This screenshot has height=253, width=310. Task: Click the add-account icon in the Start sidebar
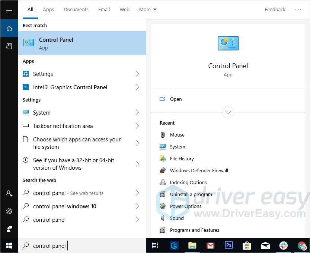(x=9, y=193)
